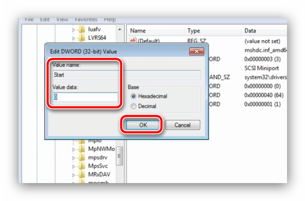Click the LVRS64 folder icon
This screenshot has height=201, width=305.
[x=82, y=38]
